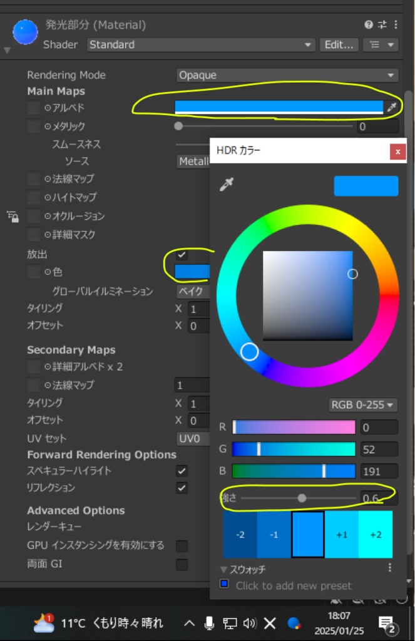Click the Albedo color field

tap(279, 107)
